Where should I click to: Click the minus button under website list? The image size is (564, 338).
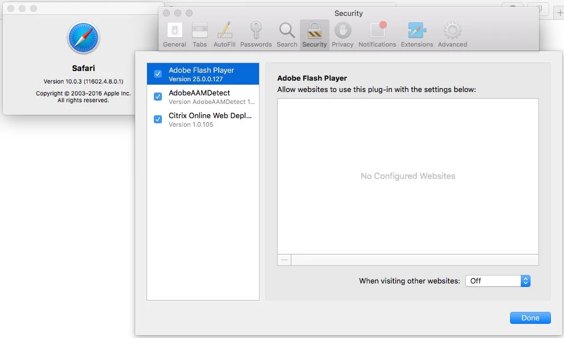pos(284,260)
